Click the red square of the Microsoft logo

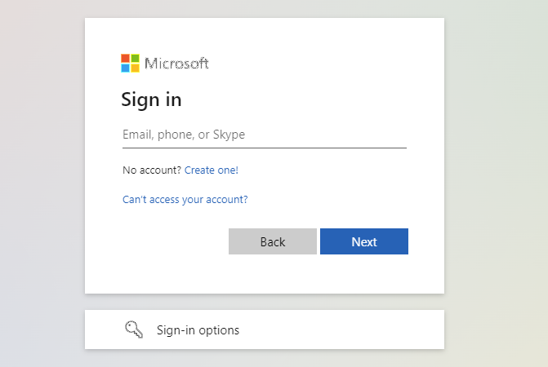(125, 58)
